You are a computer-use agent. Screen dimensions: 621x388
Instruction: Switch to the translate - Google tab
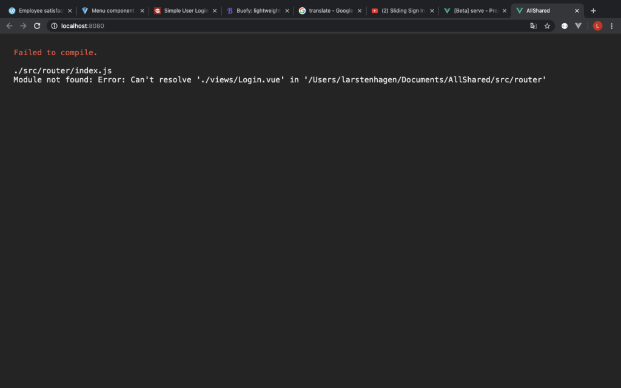[x=327, y=11]
